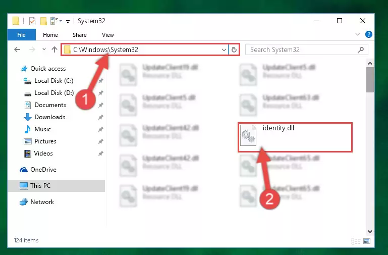Screen dimensions: 388x255
Task: Switch to Details view in status bar
Action: click(356, 241)
